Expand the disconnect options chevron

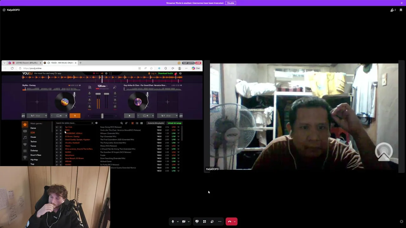click(235, 222)
